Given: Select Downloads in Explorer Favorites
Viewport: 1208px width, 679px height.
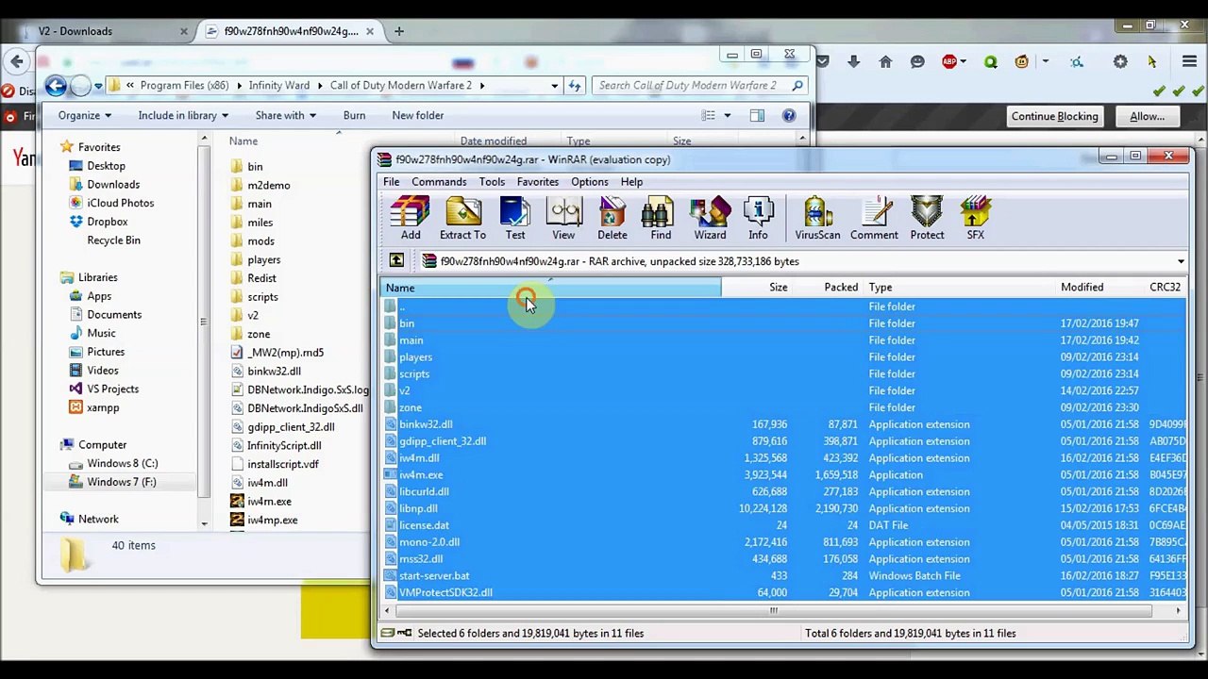Looking at the screenshot, I should pos(113,185).
